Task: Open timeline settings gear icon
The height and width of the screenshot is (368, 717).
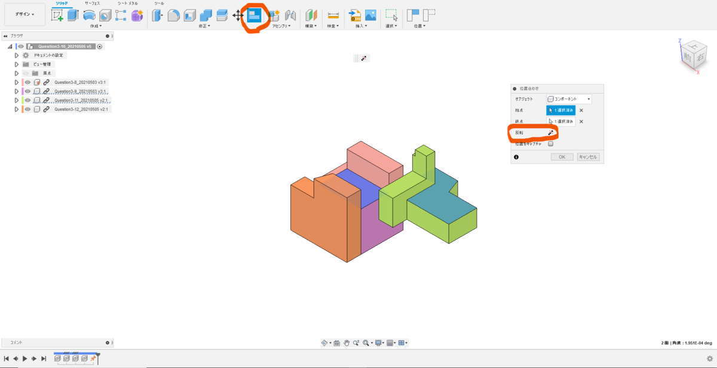Action: tap(709, 358)
